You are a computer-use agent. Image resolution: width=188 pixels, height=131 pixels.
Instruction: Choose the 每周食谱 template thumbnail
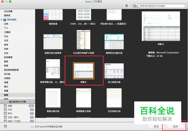pyautogui.click(x=53, y=14)
